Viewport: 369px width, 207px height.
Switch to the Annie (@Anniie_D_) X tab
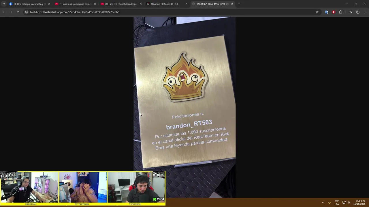tap(167, 4)
